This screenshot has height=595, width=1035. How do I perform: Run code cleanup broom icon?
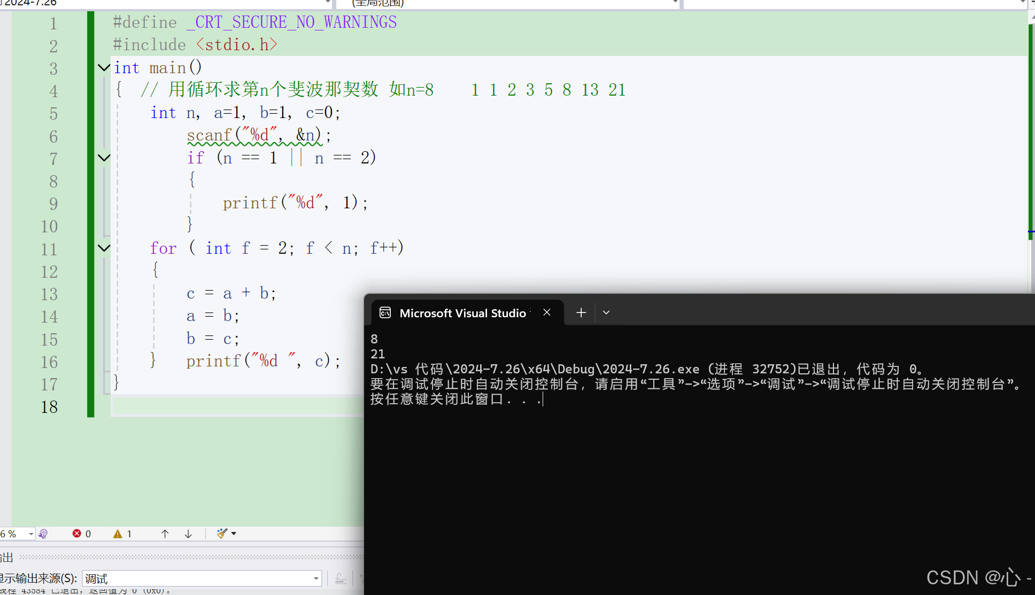point(222,533)
